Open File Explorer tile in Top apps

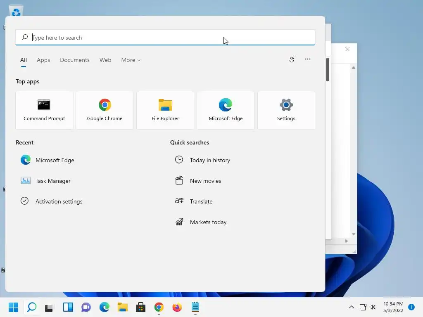click(x=165, y=110)
